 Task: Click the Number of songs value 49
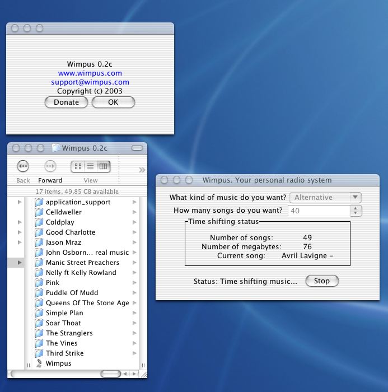(x=307, y=237)
